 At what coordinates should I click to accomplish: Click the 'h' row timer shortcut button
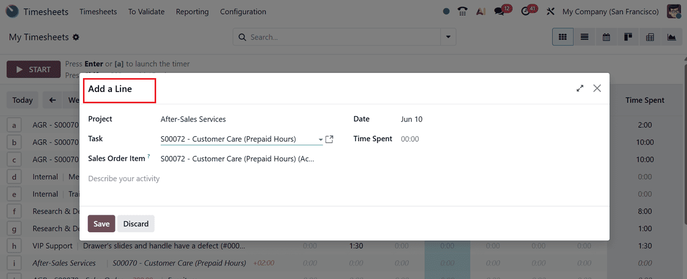[14, 246]
